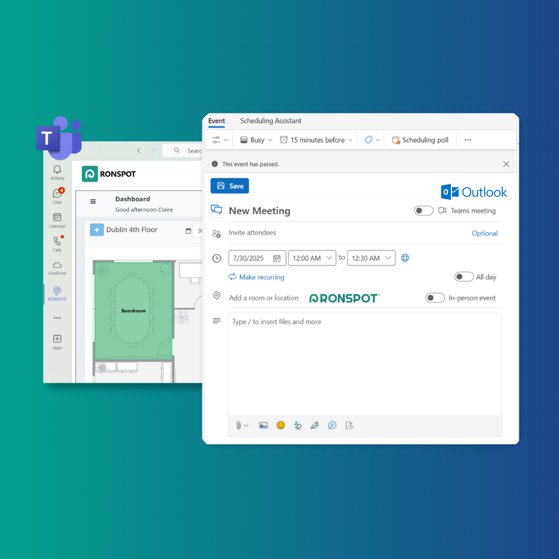Toggle the In-person event switch
The width and height of the screenshot is (559, 559).
(x=435, y=298)
